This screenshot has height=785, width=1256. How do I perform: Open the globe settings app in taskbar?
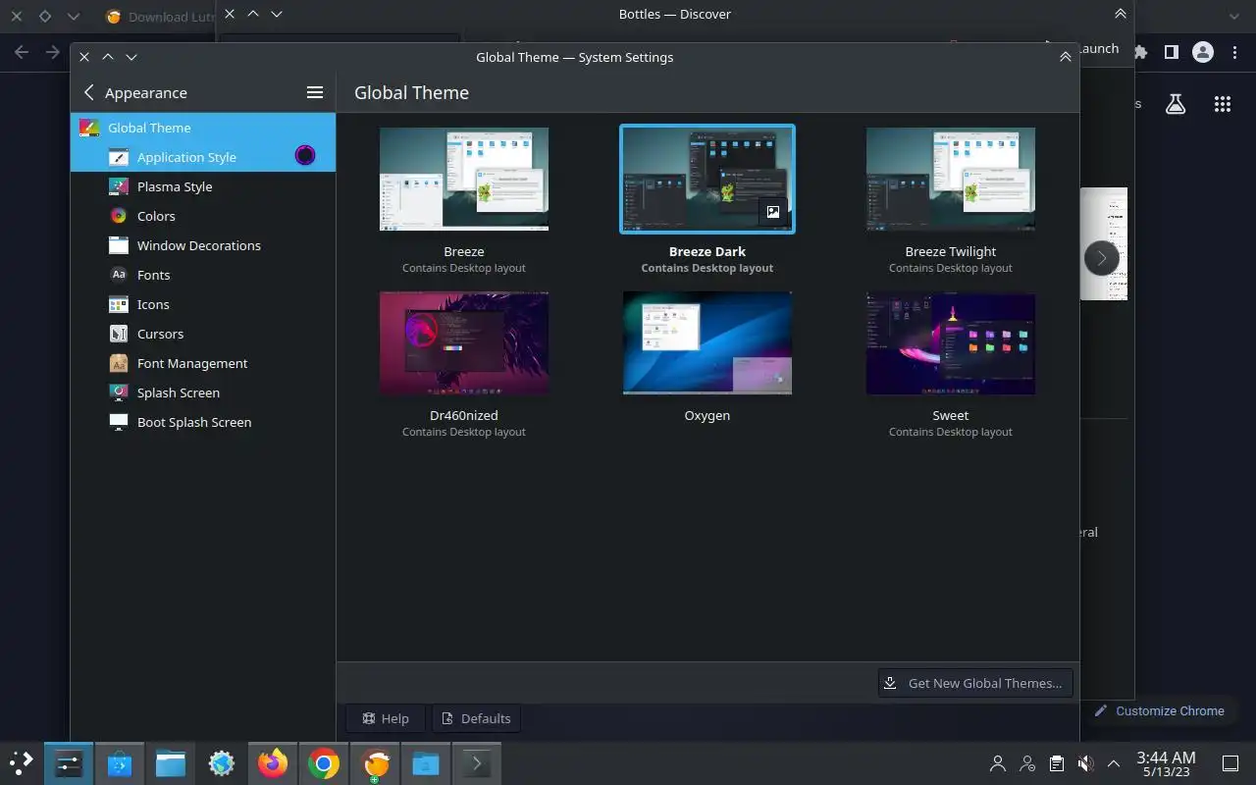222,763
